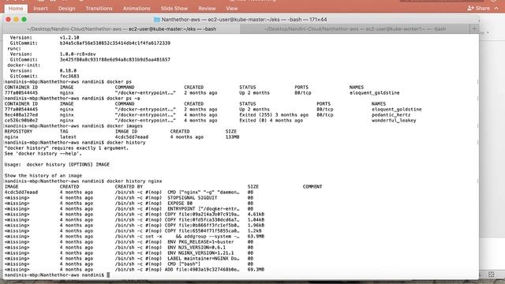Click the EXPOSE 80 history line
Image resolution: width=505 pixels, height=284 pixels.
point(180,204)
